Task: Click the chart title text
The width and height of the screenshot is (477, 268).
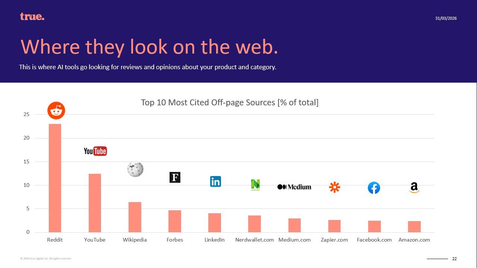Action: click(230, 102)
